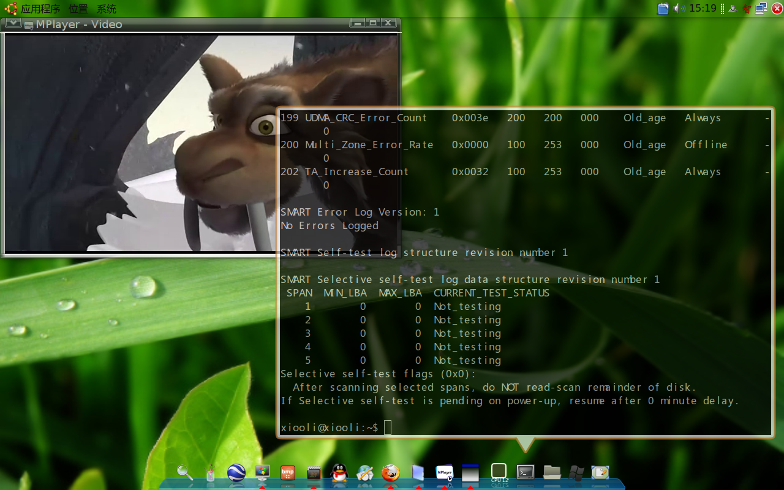This screenshot has height=490, width=784.
Task: Open the volume speaker icon in panel
Action: 679,9
